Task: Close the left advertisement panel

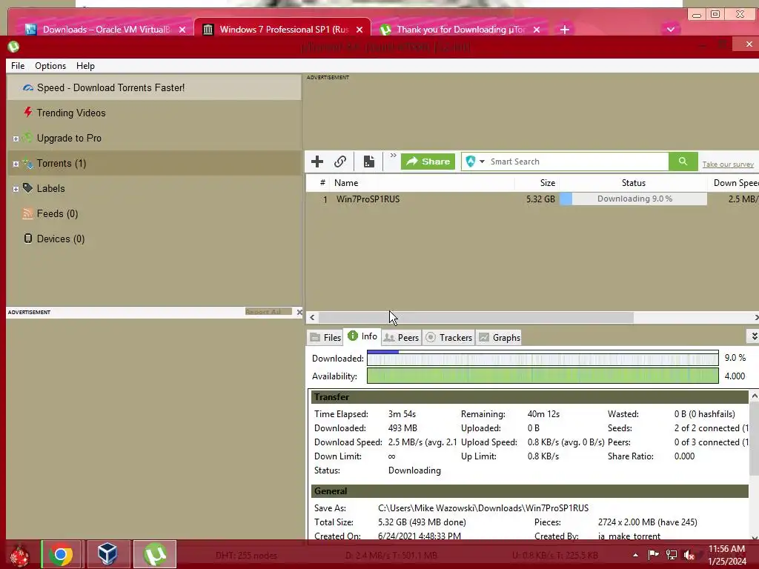Action: point(299,312)
